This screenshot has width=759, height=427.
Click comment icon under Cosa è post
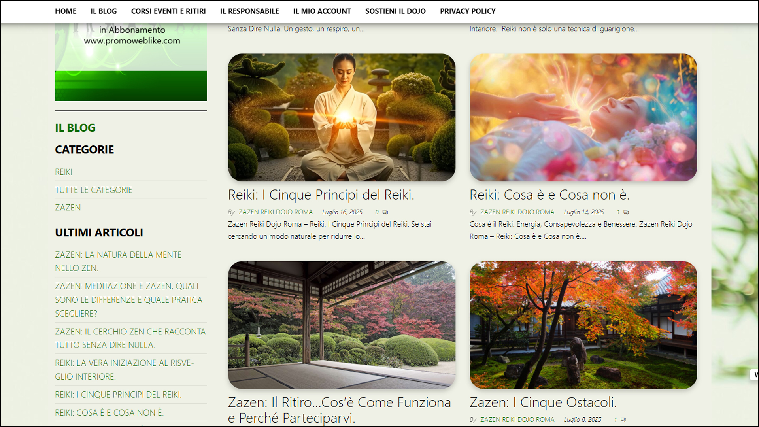[x=626, y=212]
